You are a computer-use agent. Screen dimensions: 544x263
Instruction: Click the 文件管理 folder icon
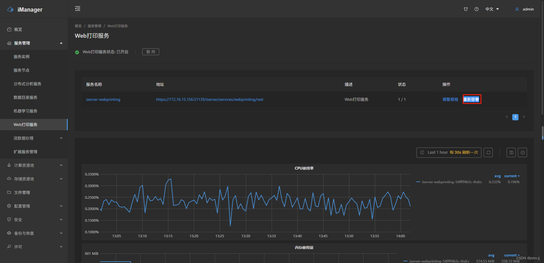click(x=9, y=193)
